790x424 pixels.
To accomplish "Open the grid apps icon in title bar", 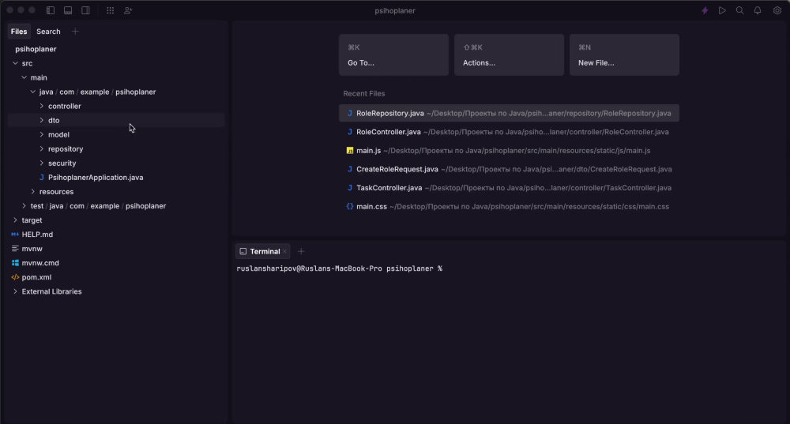I will click(x=111, y=10).
